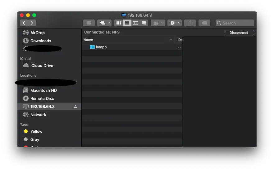Click the Gray tag label
The image size is (274, 170).
click(x=35, y=140)
